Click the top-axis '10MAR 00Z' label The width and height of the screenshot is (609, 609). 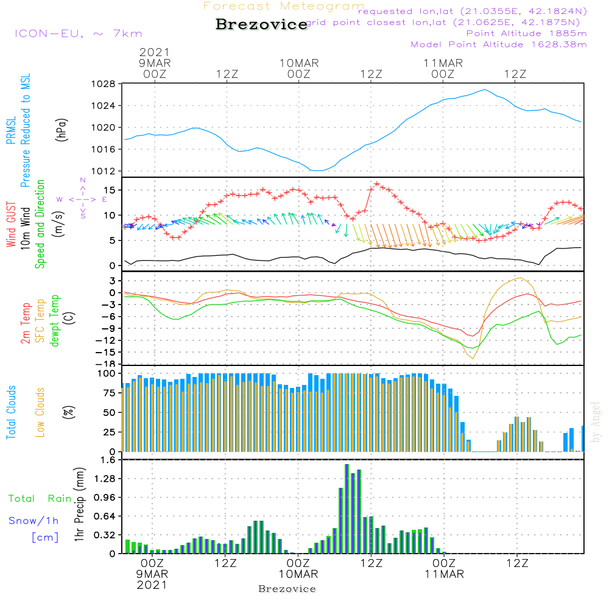click(299, 68)
